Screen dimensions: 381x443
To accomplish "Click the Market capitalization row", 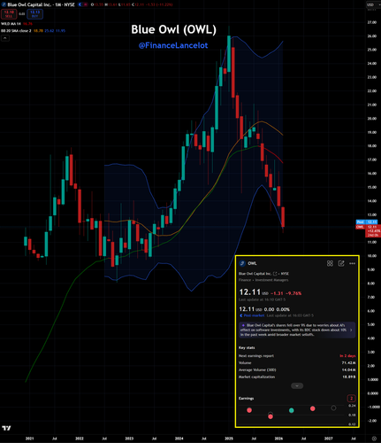I will coord(297,377).
